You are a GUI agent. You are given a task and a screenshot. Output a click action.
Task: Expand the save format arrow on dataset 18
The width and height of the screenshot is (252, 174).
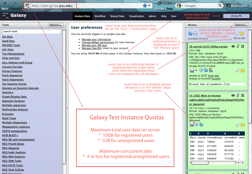(196, 70)
